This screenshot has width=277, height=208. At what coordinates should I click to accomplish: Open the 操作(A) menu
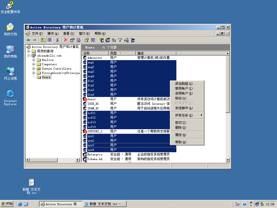click(53, 34)
